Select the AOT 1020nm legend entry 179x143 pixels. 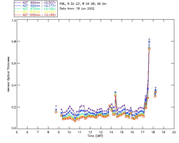point(36,15)
